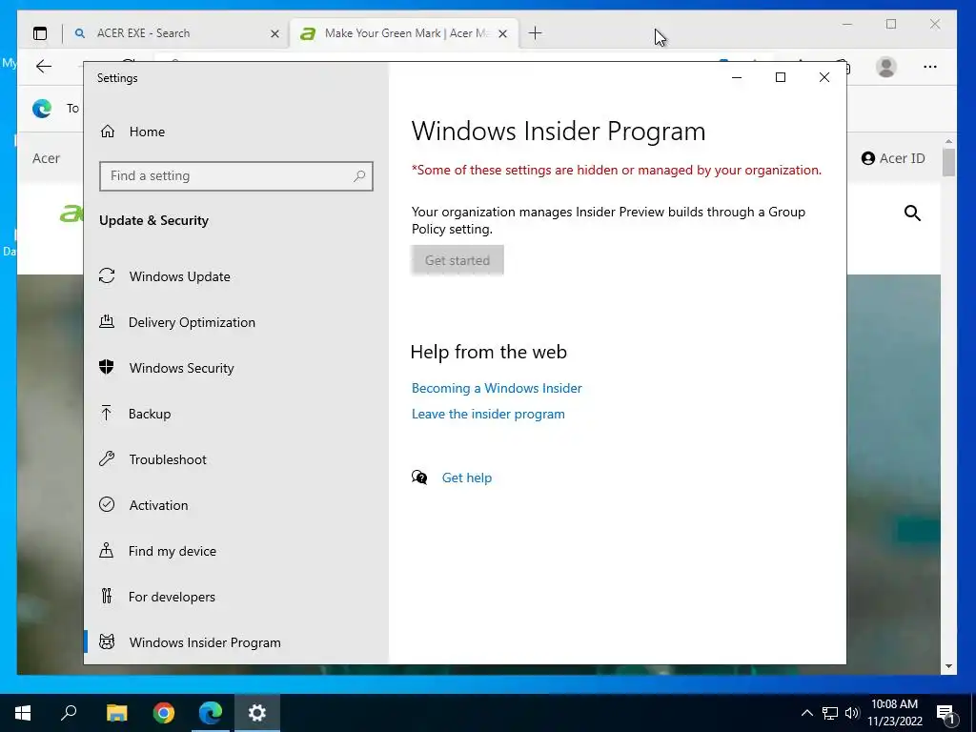Open File Explorer from taskbar

click(116, 713)
